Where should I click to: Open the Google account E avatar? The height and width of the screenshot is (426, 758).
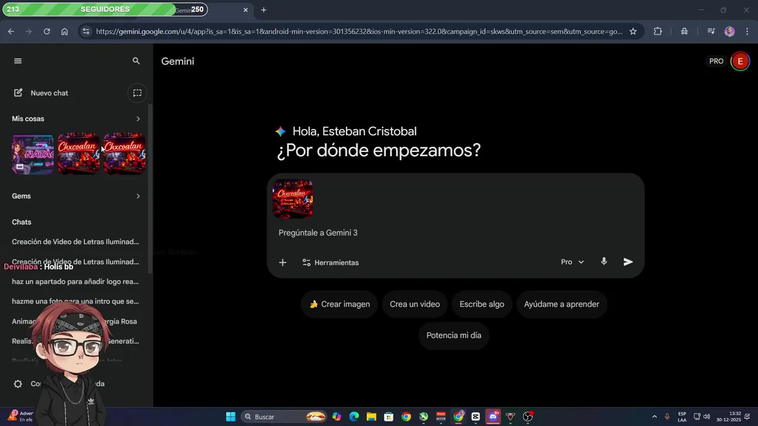[x=740, y=61]
